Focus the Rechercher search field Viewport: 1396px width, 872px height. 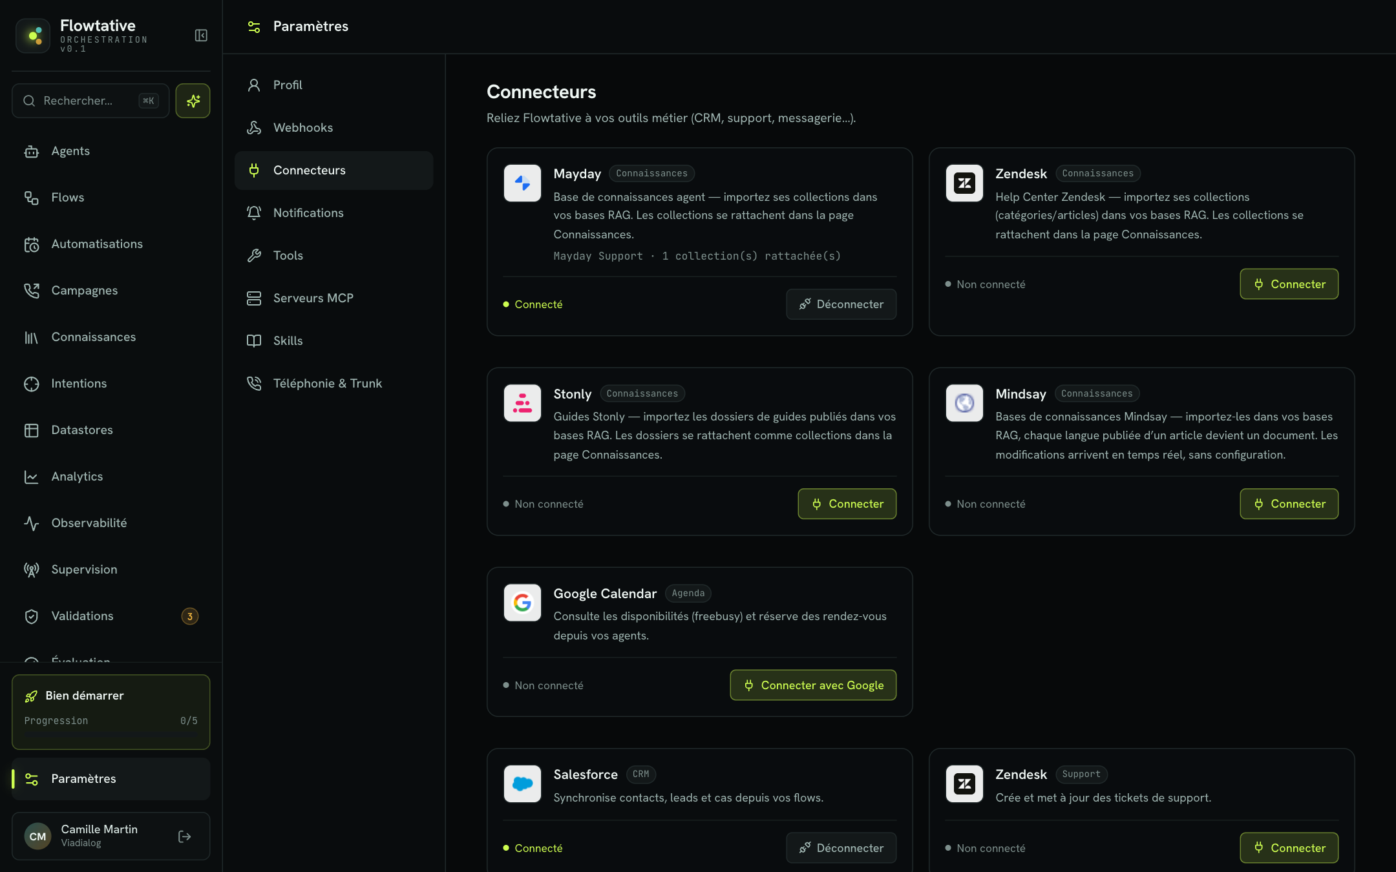[x=90, y=101]
